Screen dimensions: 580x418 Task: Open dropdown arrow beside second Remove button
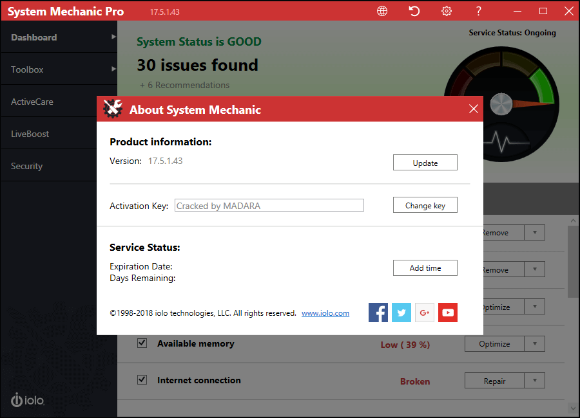tap(535, 269)
